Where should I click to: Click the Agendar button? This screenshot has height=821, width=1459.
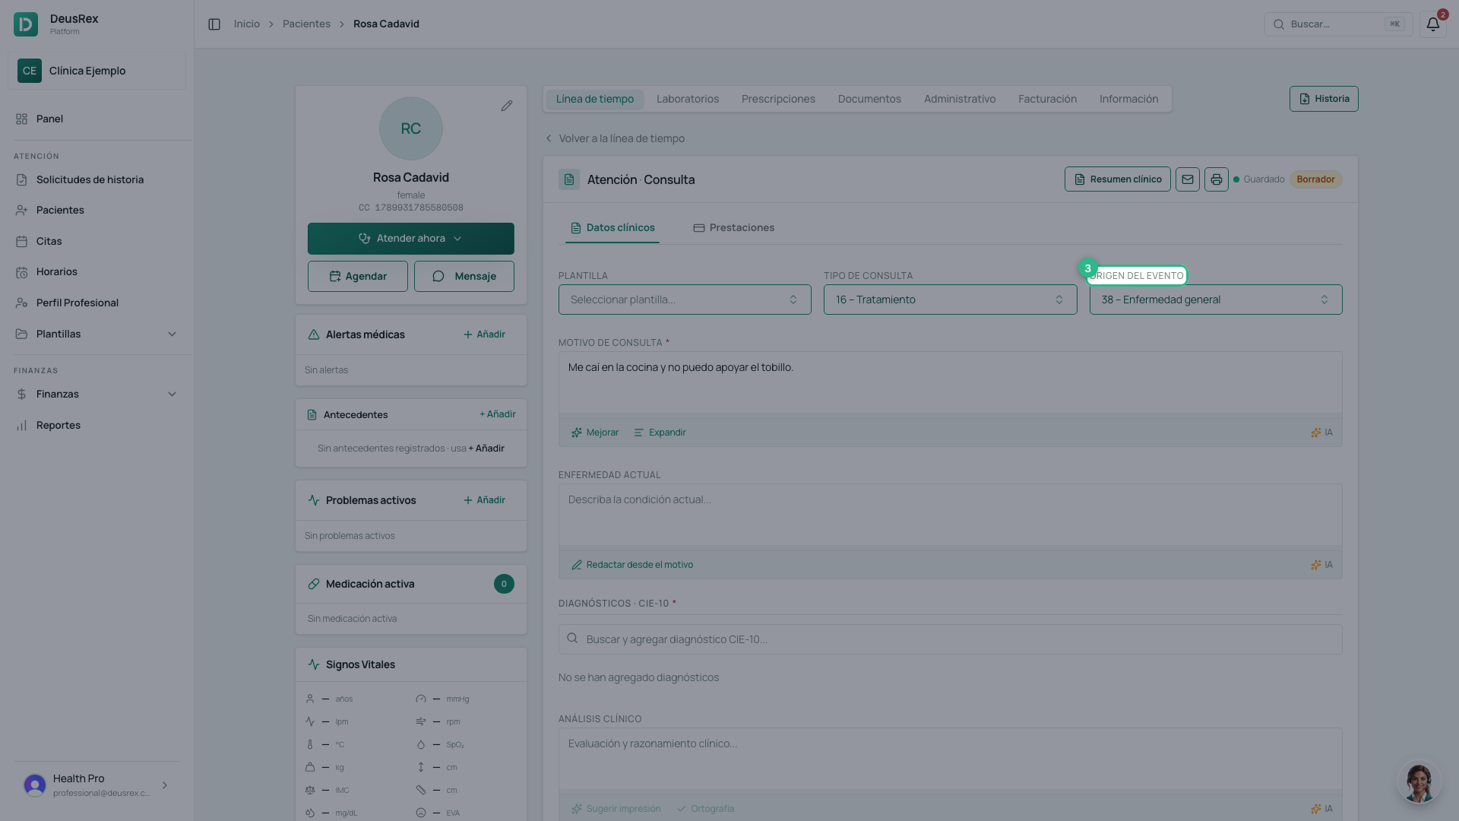(358, 277)
